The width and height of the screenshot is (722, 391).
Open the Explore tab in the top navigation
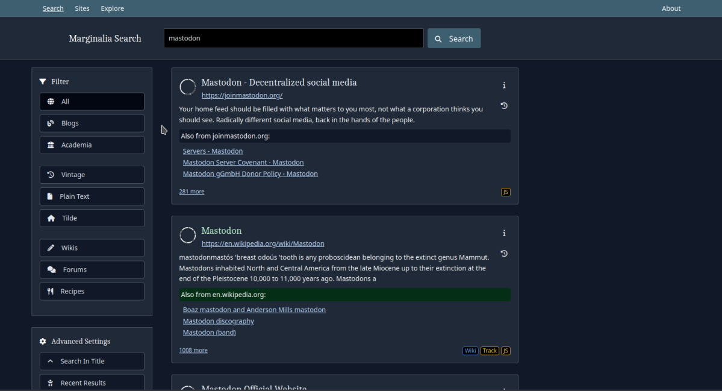(x=113, y=8)
